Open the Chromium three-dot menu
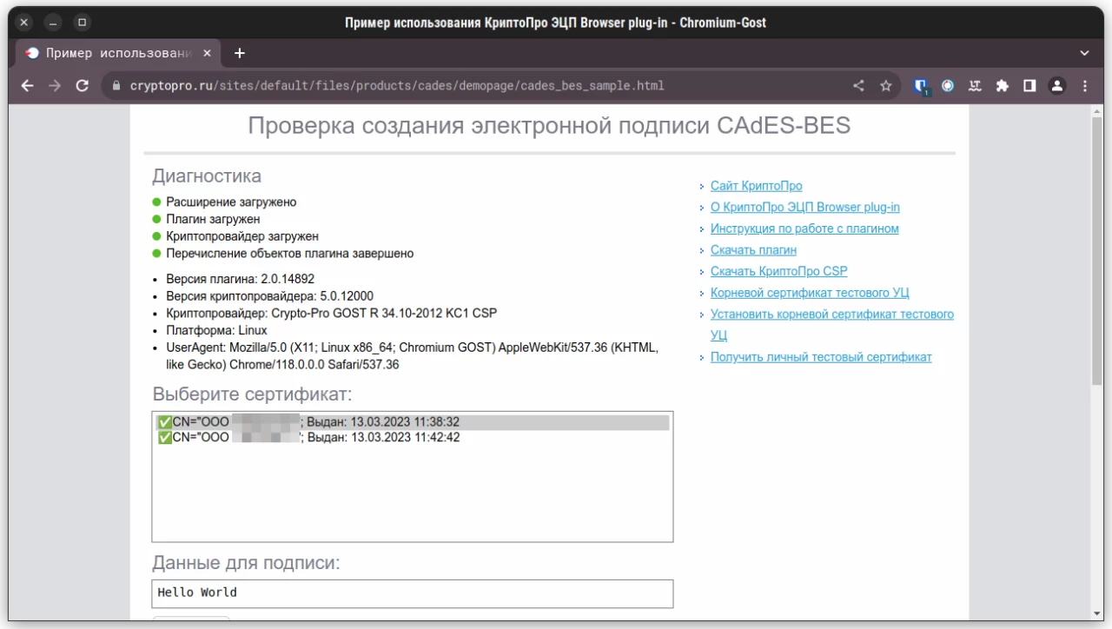 1085,86
